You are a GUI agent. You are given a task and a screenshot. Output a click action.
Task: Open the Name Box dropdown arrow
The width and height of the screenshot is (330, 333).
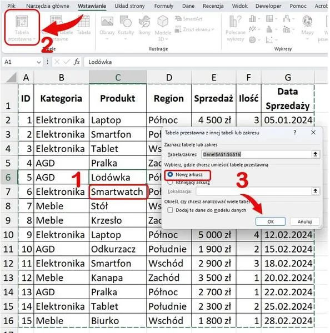[x=39, y=62]
